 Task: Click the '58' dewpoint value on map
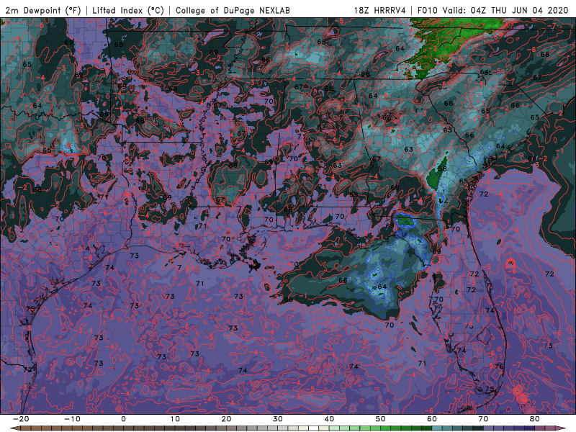pyautogui.click(x=442, y=169)
